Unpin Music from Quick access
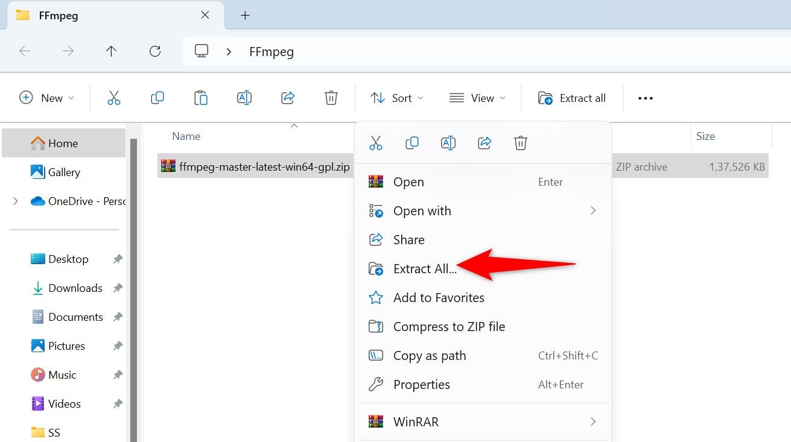Screen dimensions: 791x442 point(118,375)
